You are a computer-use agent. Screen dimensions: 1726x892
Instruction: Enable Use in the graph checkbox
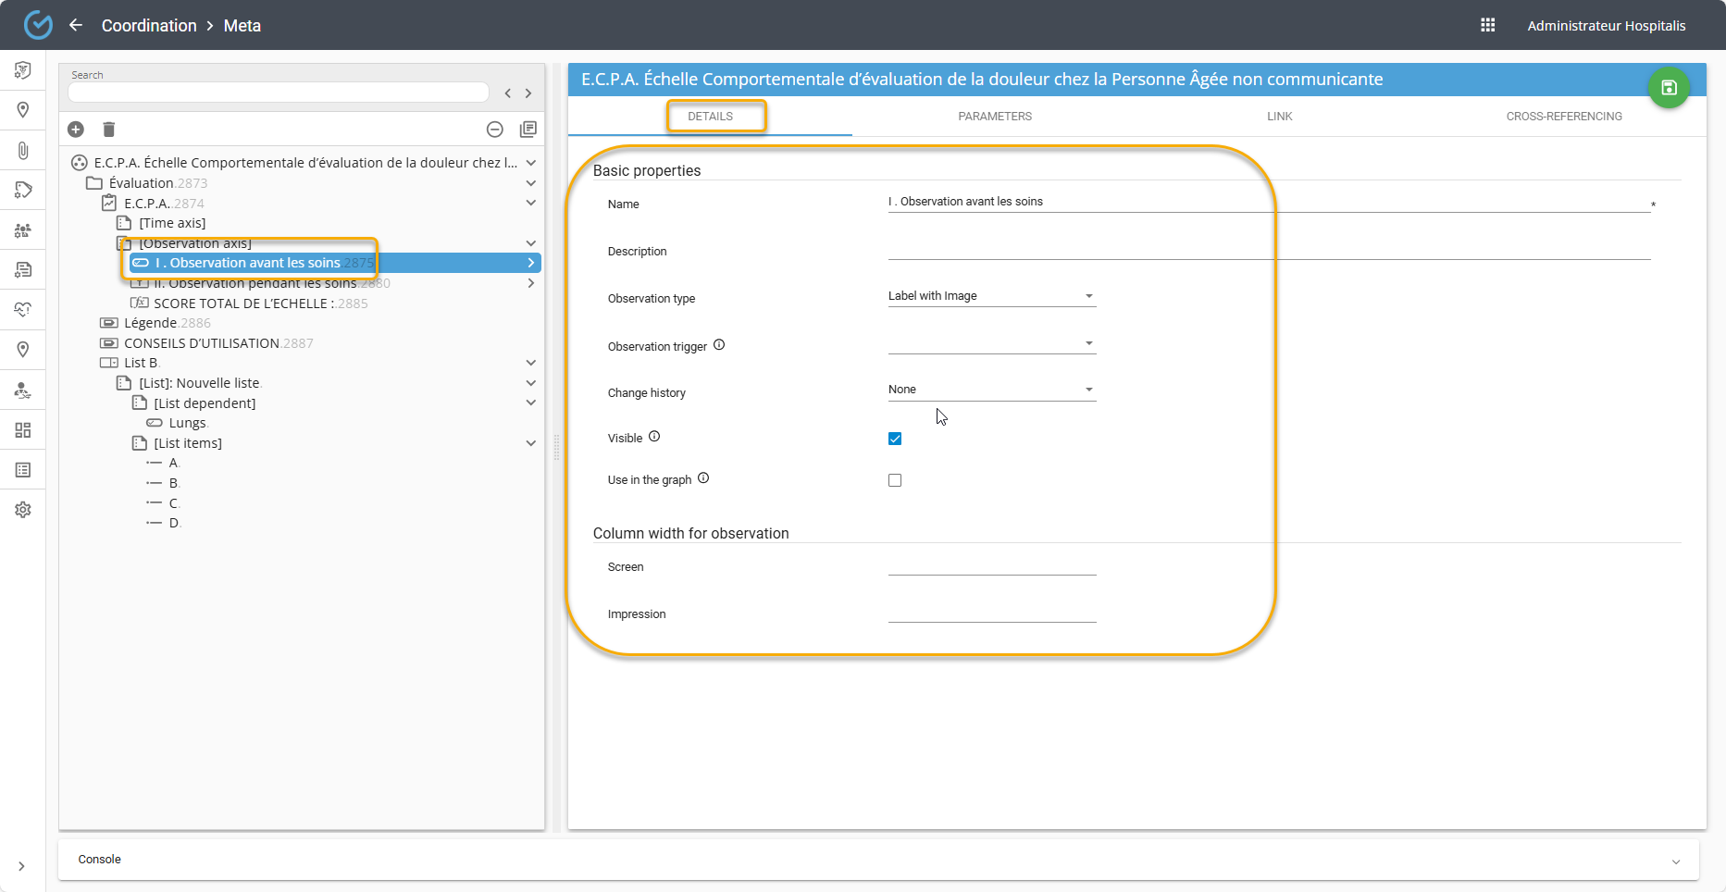click(x=895, y=480)
